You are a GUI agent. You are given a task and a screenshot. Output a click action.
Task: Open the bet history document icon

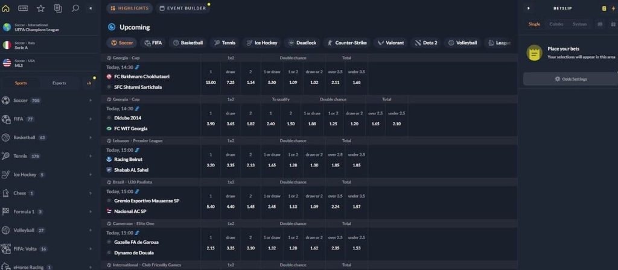click(58, 8)
